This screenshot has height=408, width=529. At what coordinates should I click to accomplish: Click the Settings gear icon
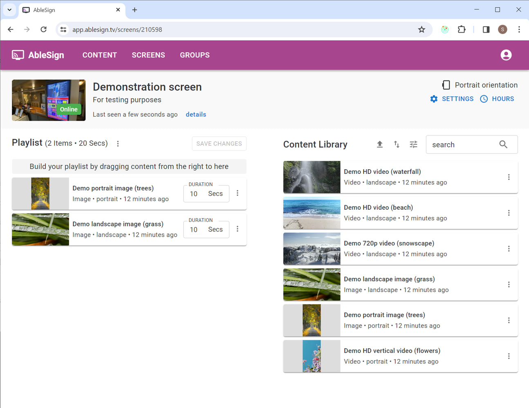[434, 99]
